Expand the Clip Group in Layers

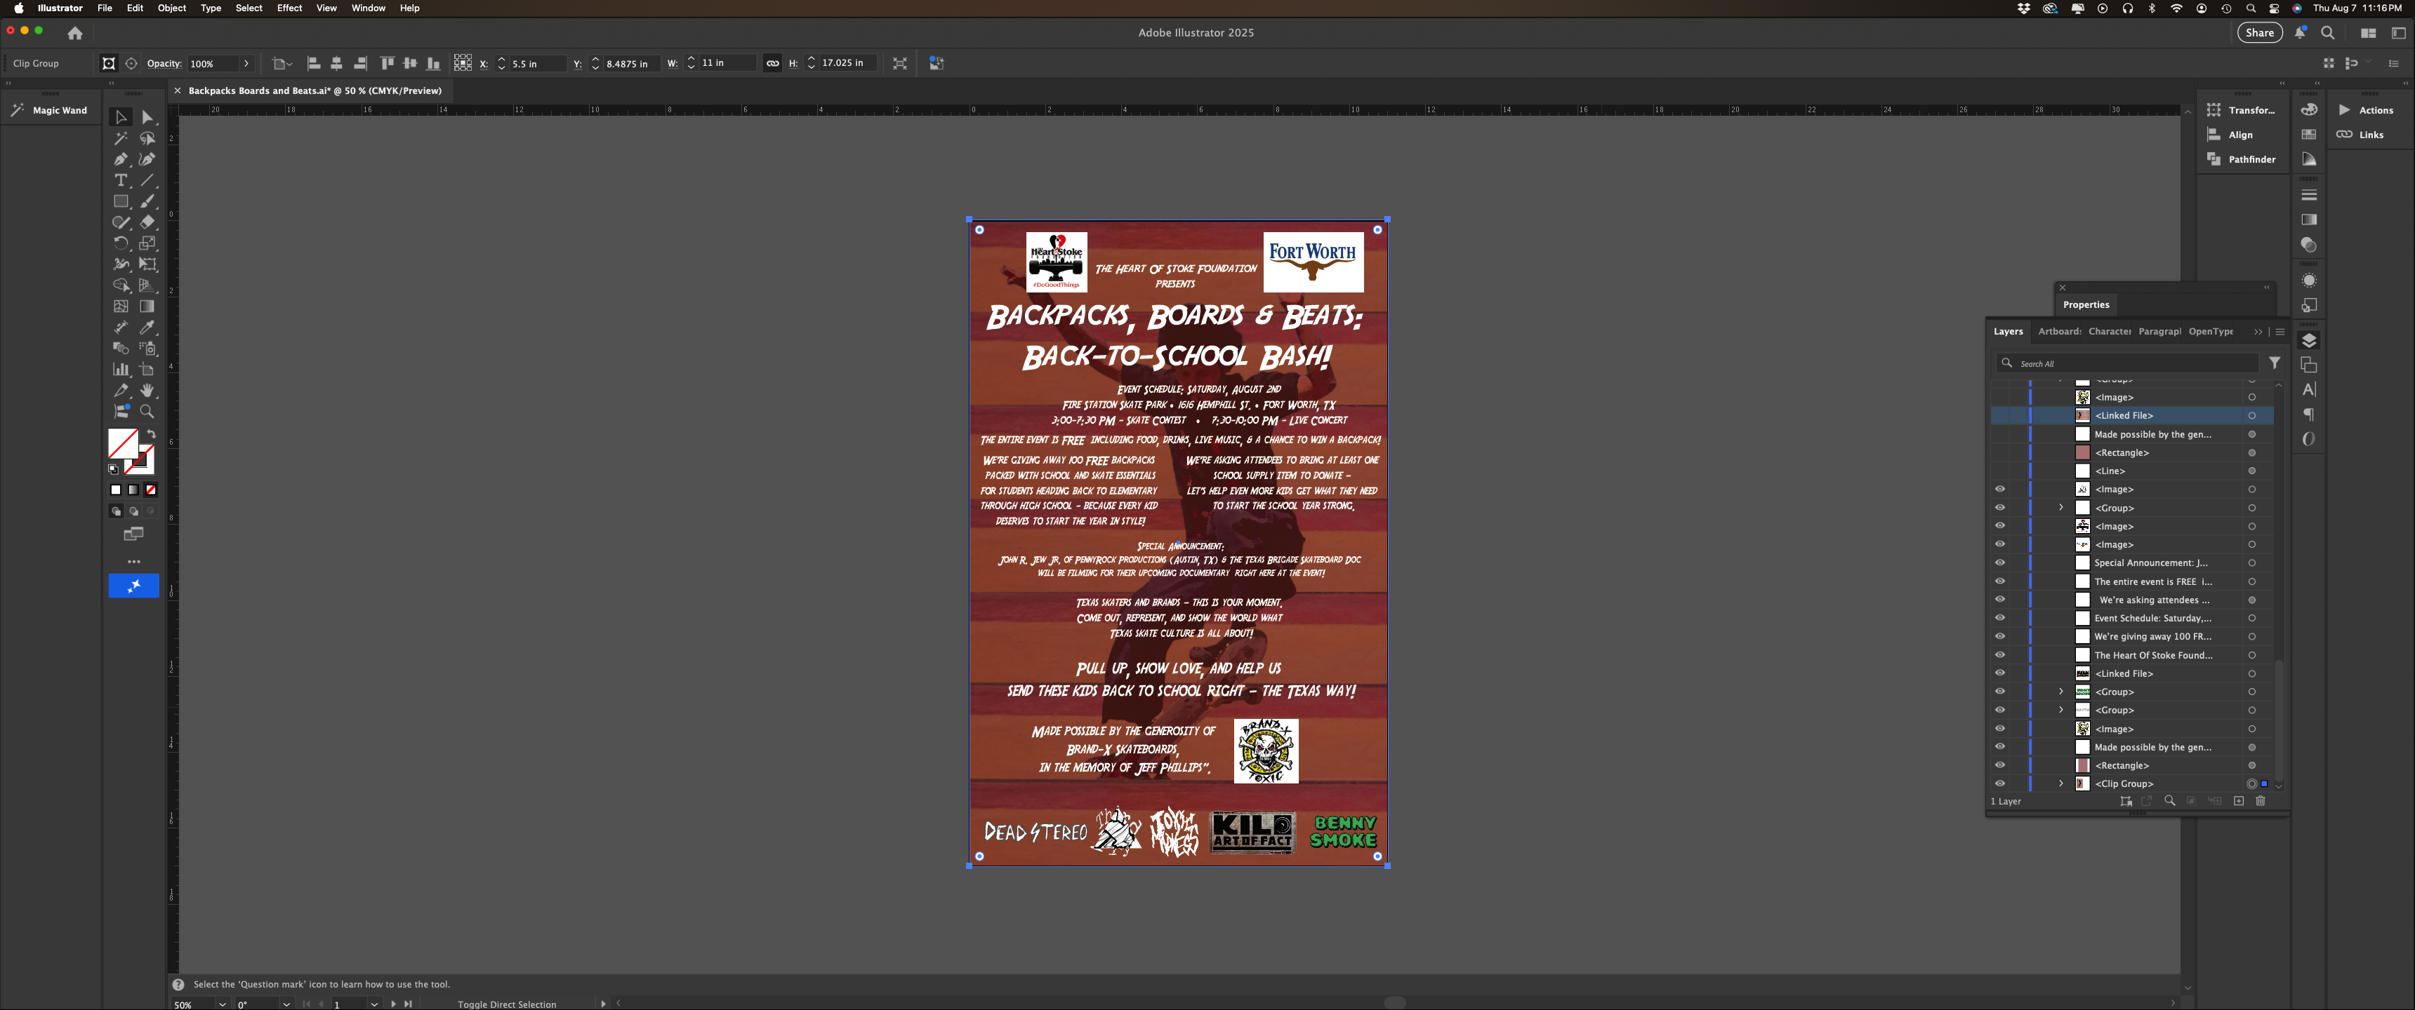[2060, 783]
